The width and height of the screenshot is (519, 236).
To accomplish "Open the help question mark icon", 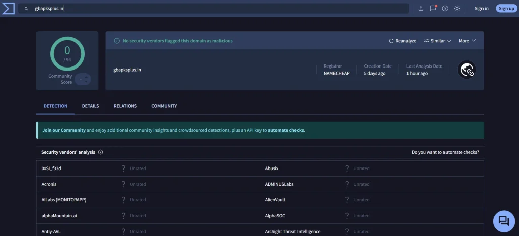I will coord(445,9).
